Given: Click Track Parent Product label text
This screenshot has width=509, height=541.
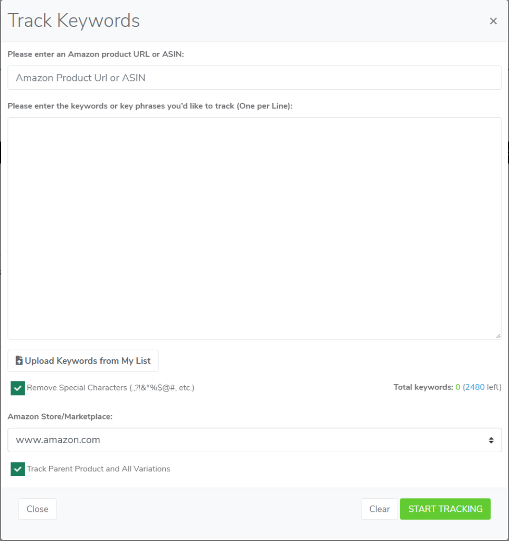Looking at the screenshot, I should coord(98,469).
